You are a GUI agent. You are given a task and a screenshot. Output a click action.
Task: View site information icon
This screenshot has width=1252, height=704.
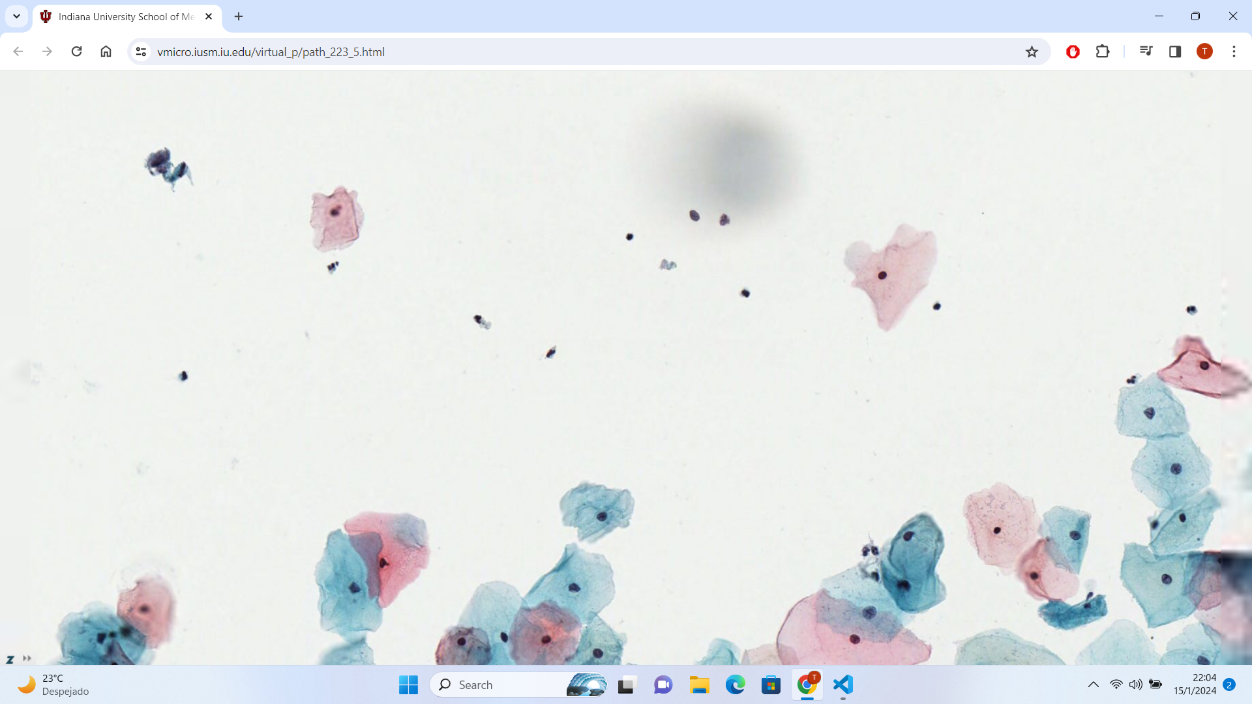(141, 51)
